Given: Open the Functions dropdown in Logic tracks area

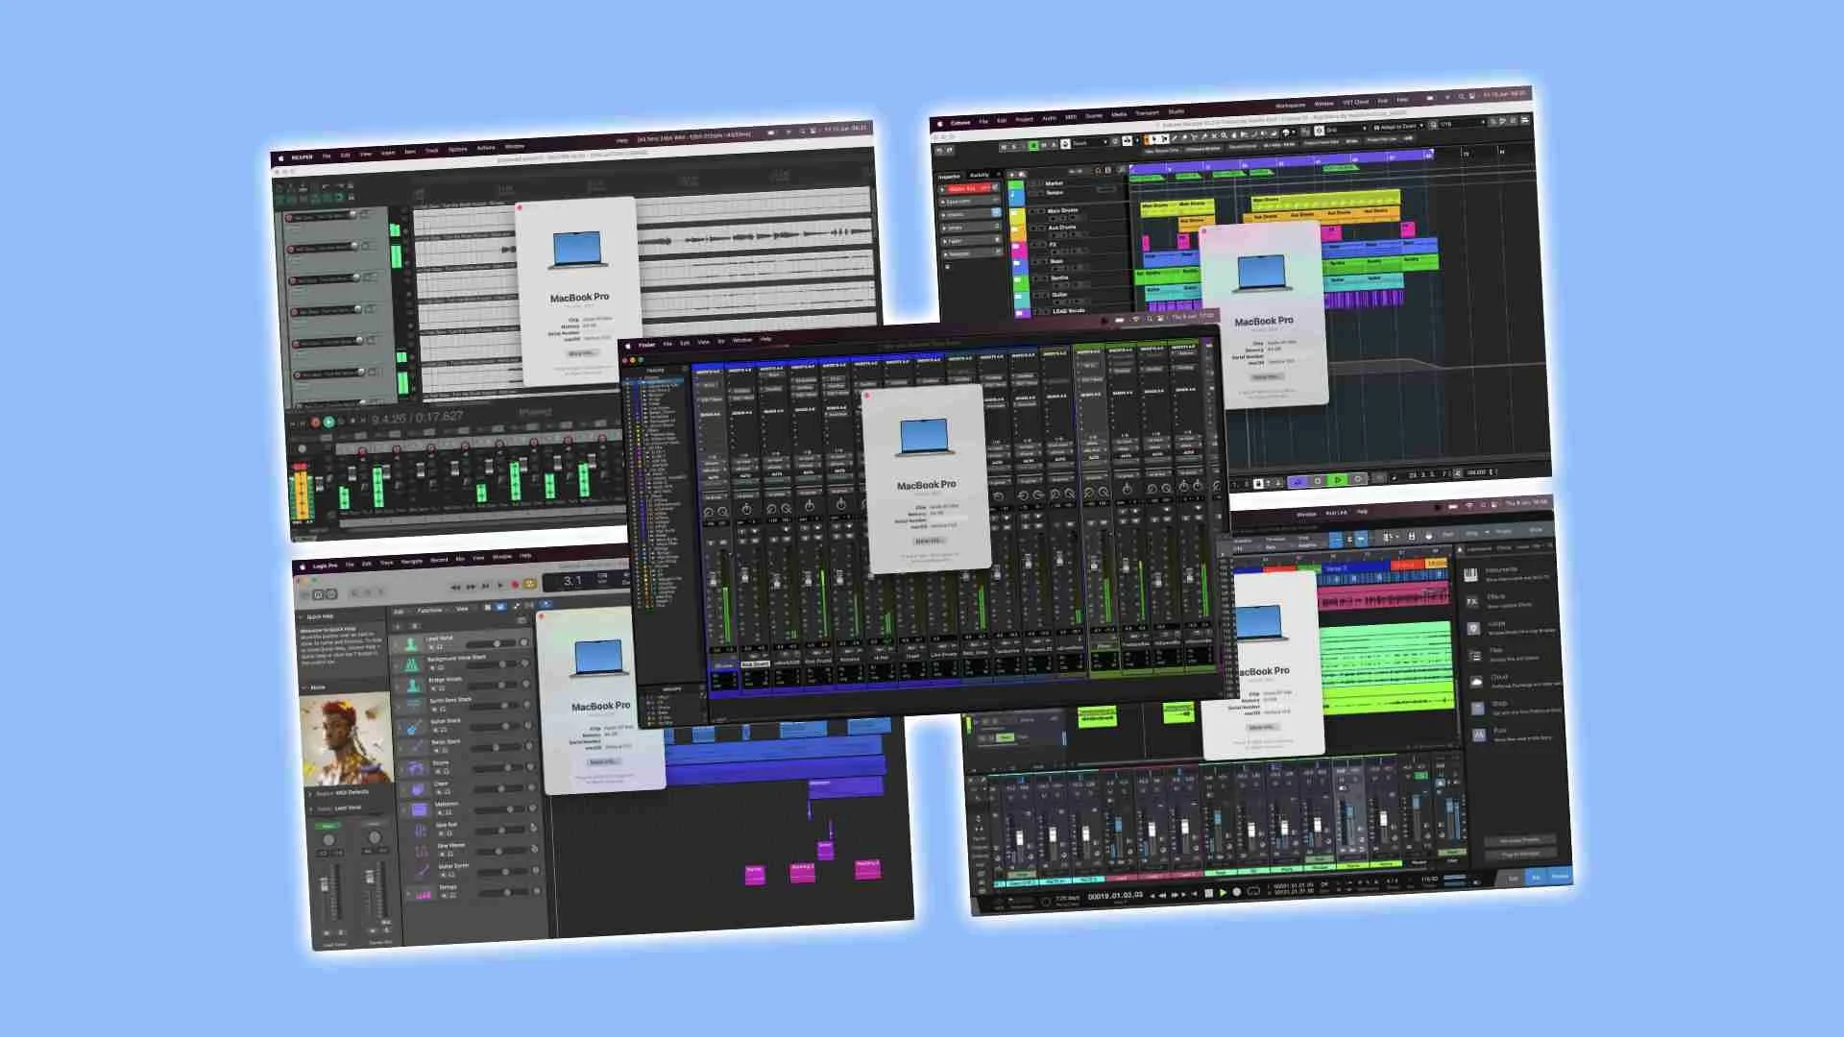Looking at the screenshot, I should pos(430,610).
